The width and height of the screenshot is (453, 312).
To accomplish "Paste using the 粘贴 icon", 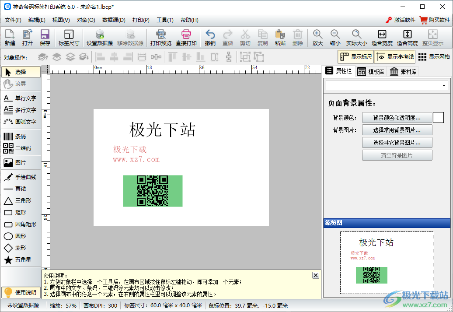I will 280,38.
